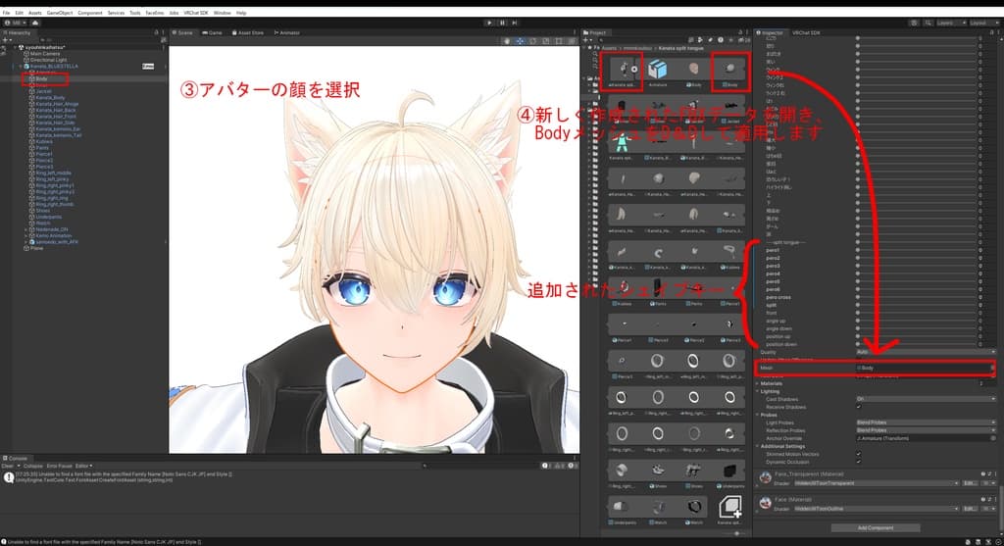Viewport: 1004px width, 546px height.
Task: Select Kanata_kemono_Tail in Hierarchy
Action: pyautogui.click(x=58, y=135)
